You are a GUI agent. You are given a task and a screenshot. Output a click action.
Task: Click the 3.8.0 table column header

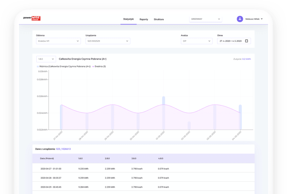click(x=134, y=159)
